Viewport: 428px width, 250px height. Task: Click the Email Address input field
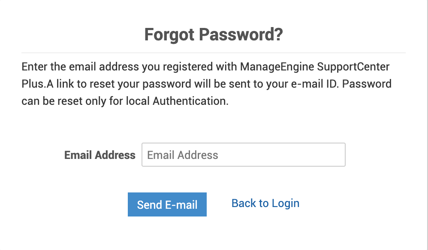(243, 155)
